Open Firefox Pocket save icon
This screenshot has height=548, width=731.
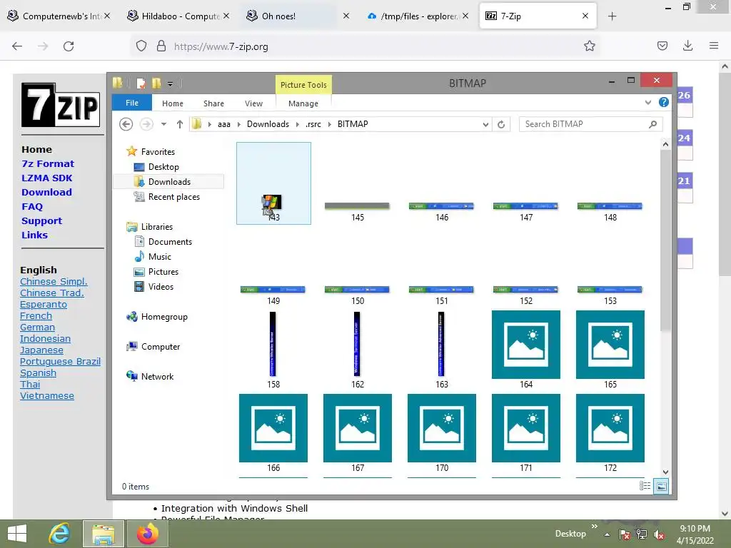pos(662,46)
